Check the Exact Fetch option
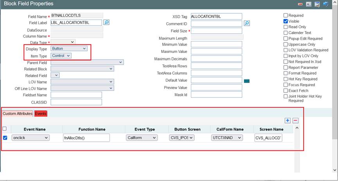The image size is (338, 181). pos(286,91)
